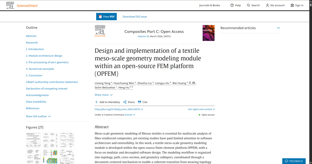Open Creative Commons license link
312x164 pixels.
(130, 115)
